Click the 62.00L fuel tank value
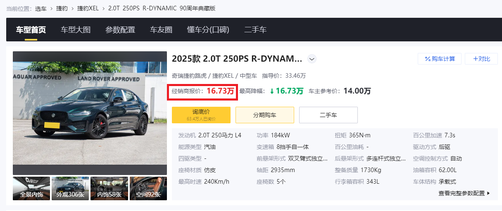The image size is (502, 211). tap(448, 170)
